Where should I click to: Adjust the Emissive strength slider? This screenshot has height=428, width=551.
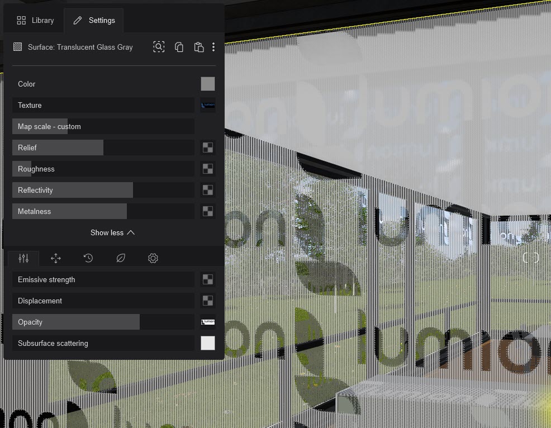click(103, 280)
